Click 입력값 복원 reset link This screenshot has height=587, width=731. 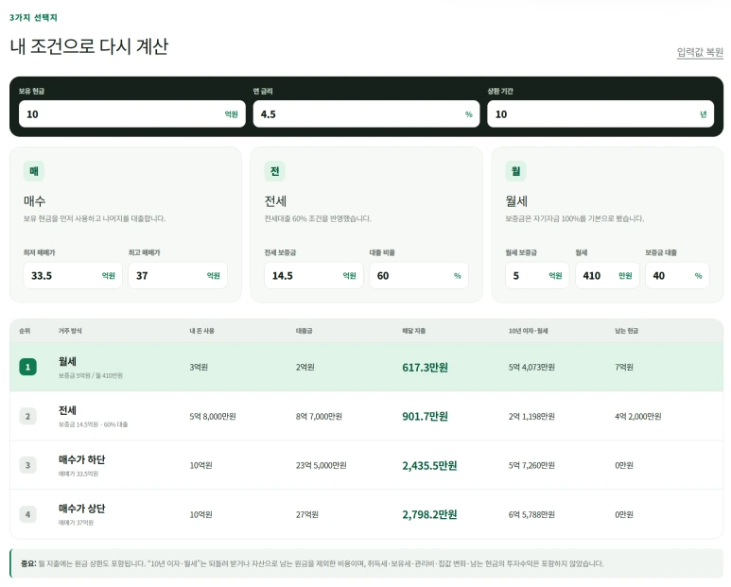(700, 52)
